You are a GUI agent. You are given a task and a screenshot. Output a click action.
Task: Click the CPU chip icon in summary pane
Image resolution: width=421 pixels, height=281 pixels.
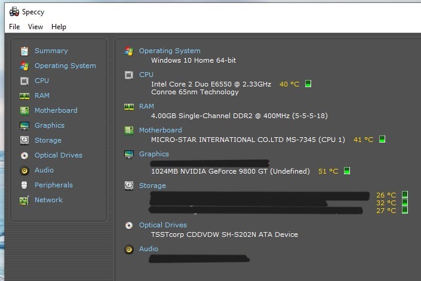click(x=129, y=75)
